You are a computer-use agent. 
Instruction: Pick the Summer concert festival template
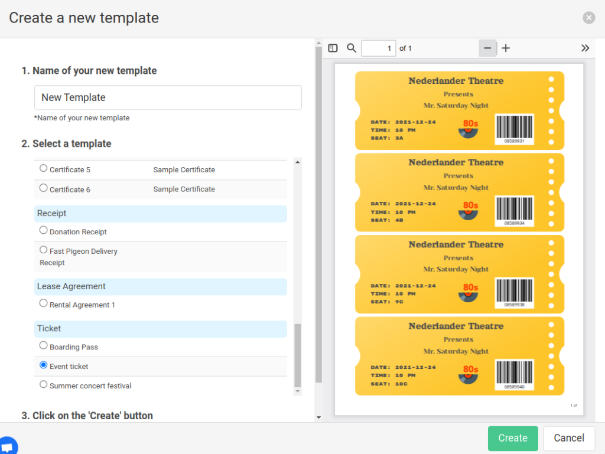click(43, 384)
